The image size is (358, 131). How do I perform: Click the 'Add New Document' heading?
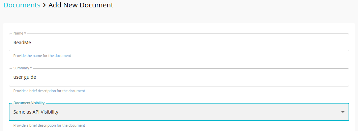81,5
